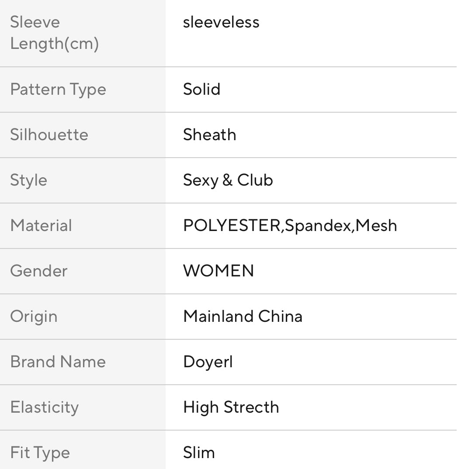Click the "Gender" attribute label
458x469 pixels.
39,271
